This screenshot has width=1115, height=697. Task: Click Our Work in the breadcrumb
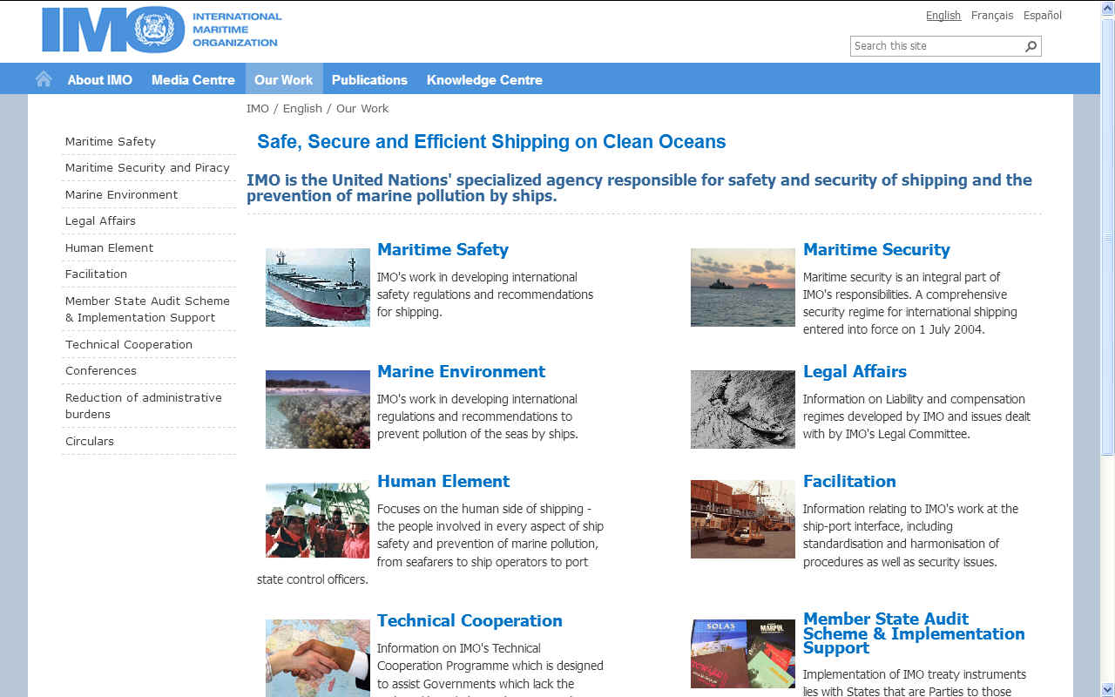362,109
